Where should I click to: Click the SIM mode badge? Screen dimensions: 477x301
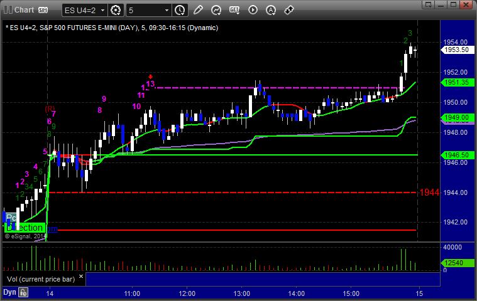tap(43, 10)
